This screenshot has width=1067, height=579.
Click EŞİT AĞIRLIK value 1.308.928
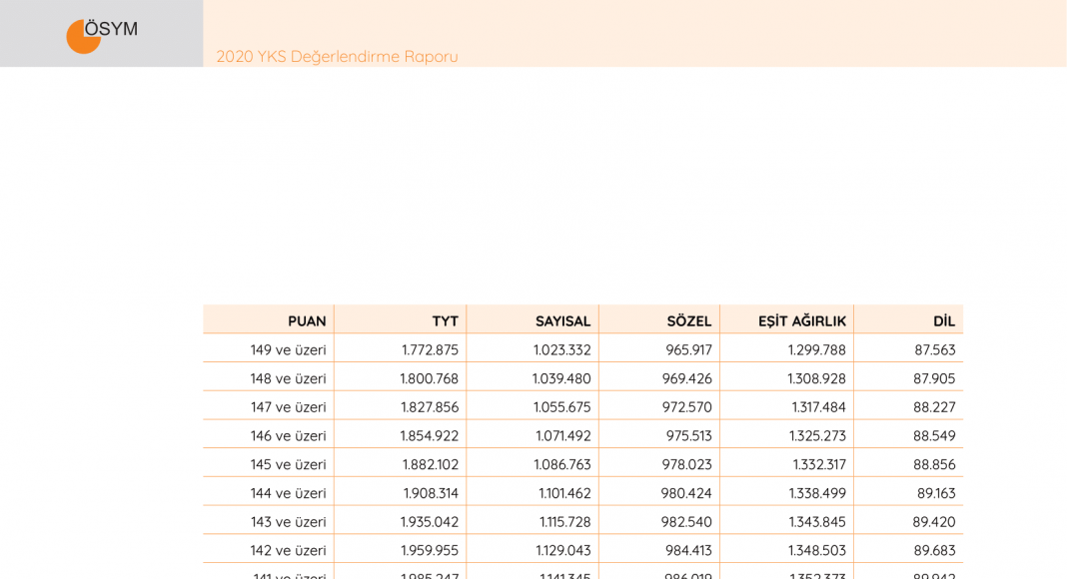click(816, 378)
